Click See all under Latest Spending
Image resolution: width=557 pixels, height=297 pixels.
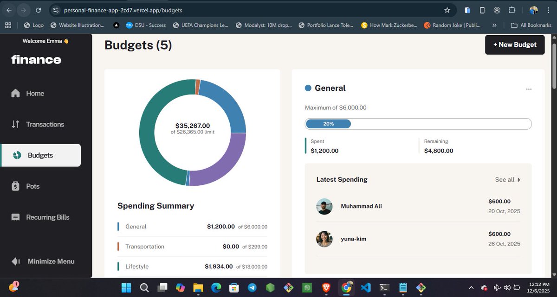point(508,179)
